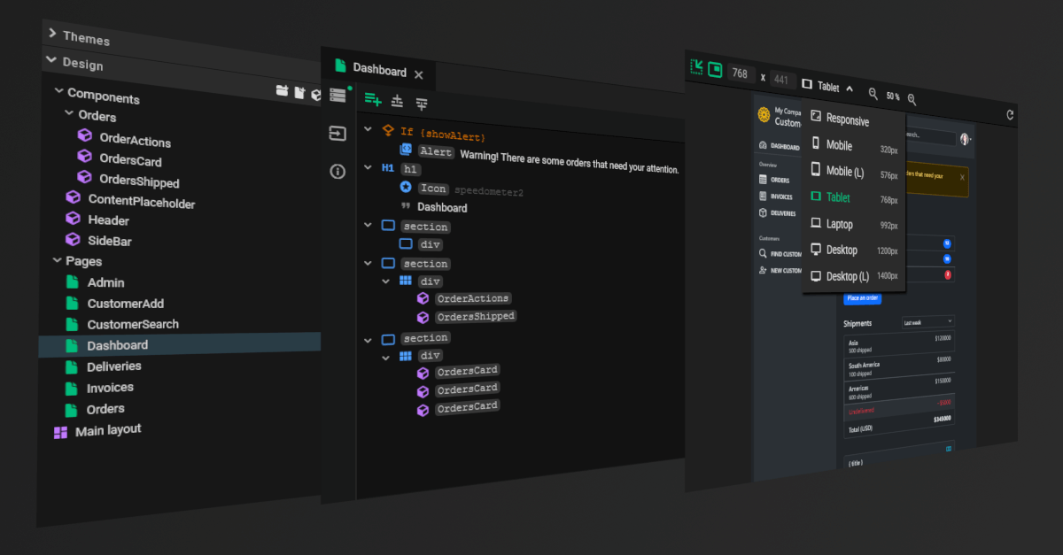Open the Tablet device dropdown
1063x555 pixels.
(x=827, y=87)
